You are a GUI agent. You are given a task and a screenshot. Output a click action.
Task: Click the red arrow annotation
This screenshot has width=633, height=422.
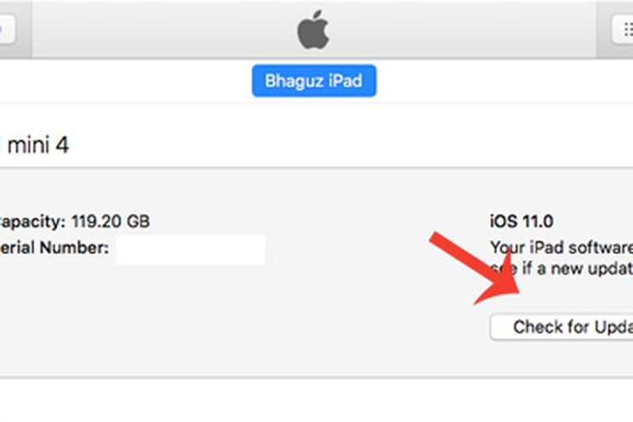[474, 268]
